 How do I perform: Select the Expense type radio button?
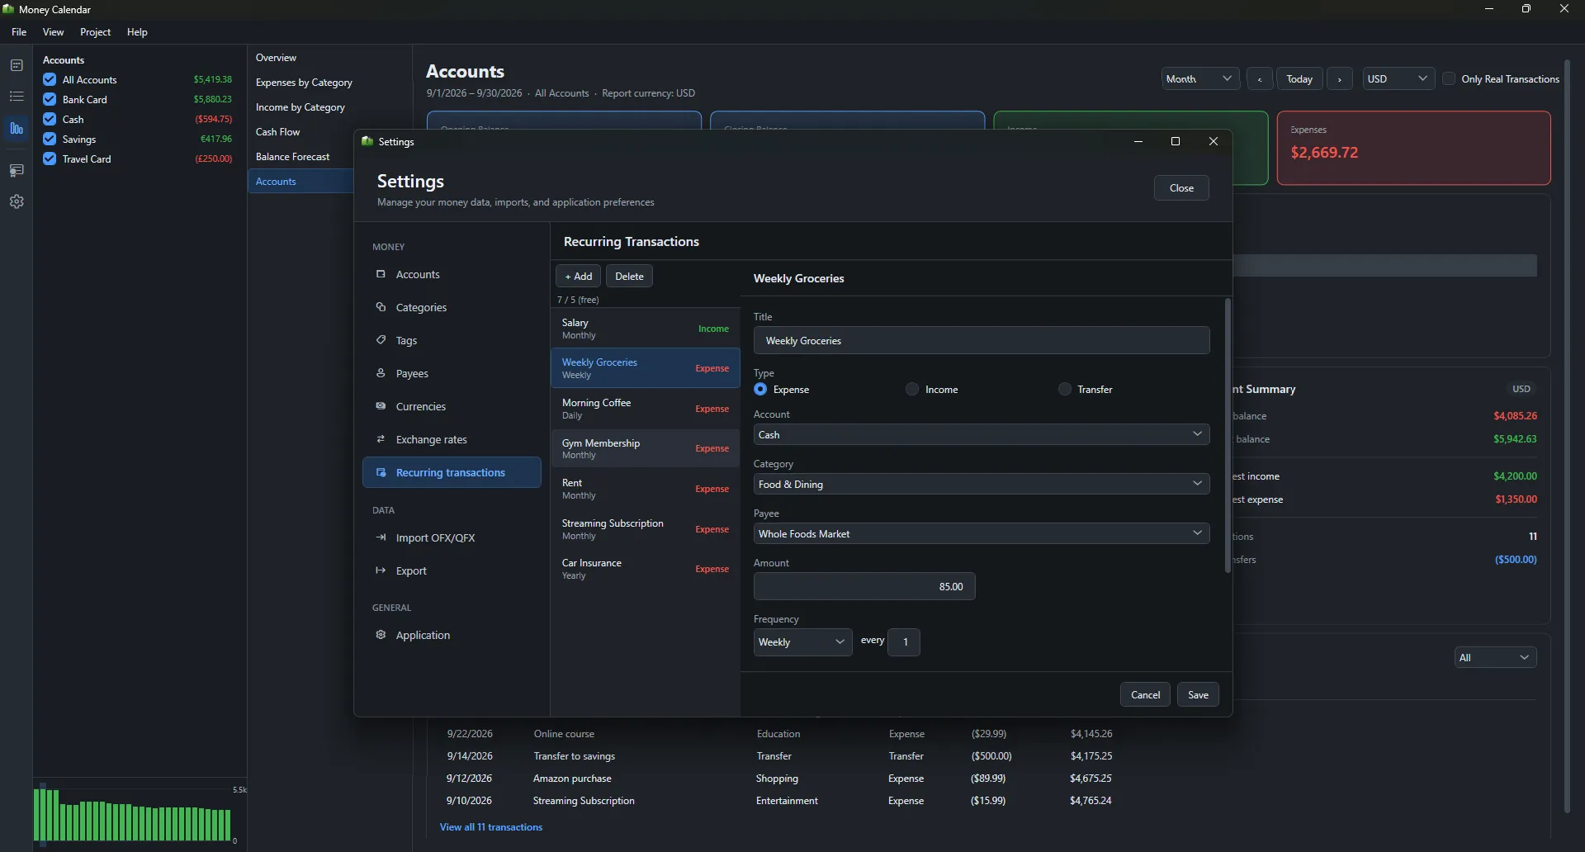tap(760, 389)
